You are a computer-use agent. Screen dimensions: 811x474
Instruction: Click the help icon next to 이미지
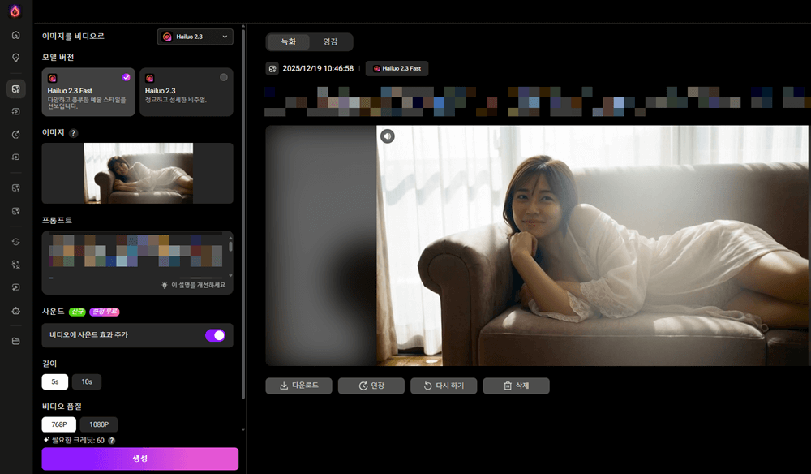coord(74,132)
